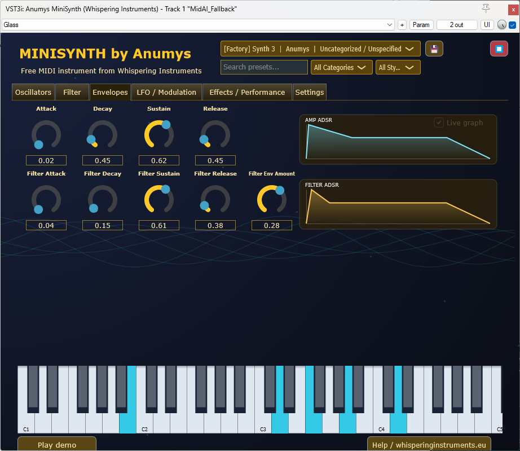Select the Envelopes tab

tap(110, 92)
